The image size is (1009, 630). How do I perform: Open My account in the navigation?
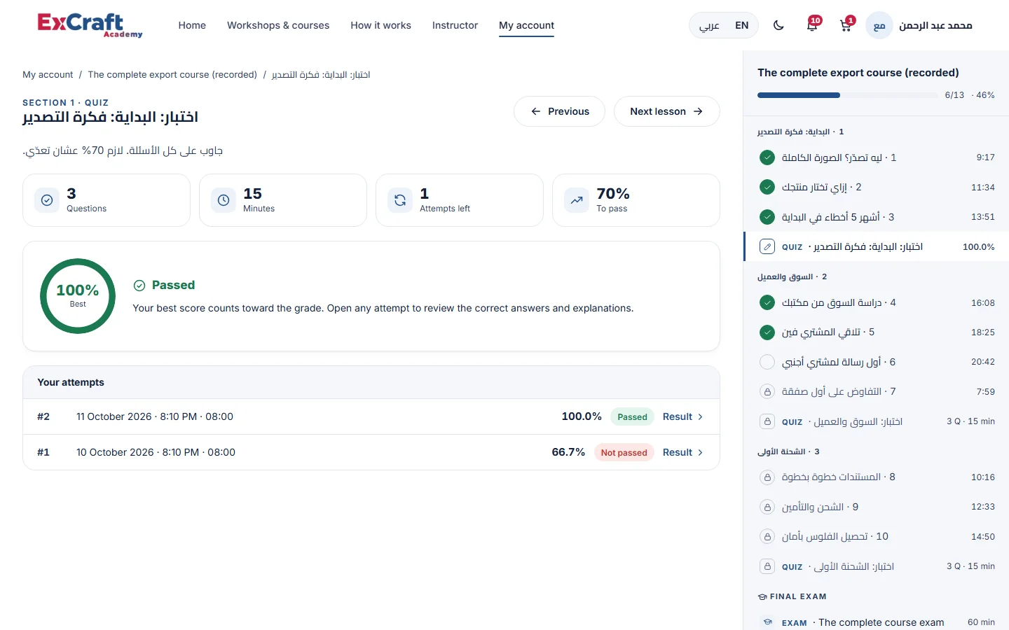coord(526,25)
